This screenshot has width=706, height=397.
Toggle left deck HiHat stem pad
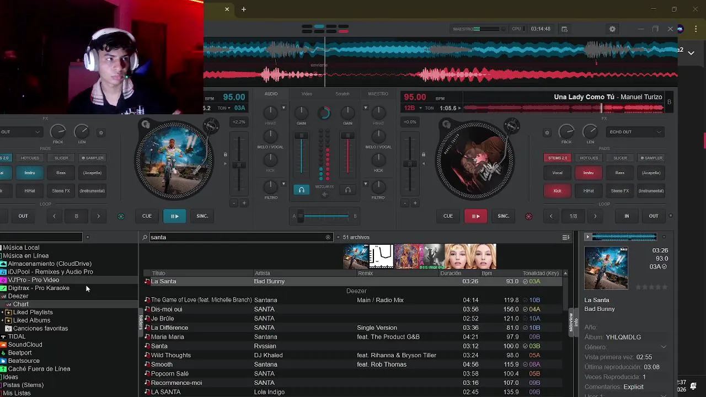(30, 191)
